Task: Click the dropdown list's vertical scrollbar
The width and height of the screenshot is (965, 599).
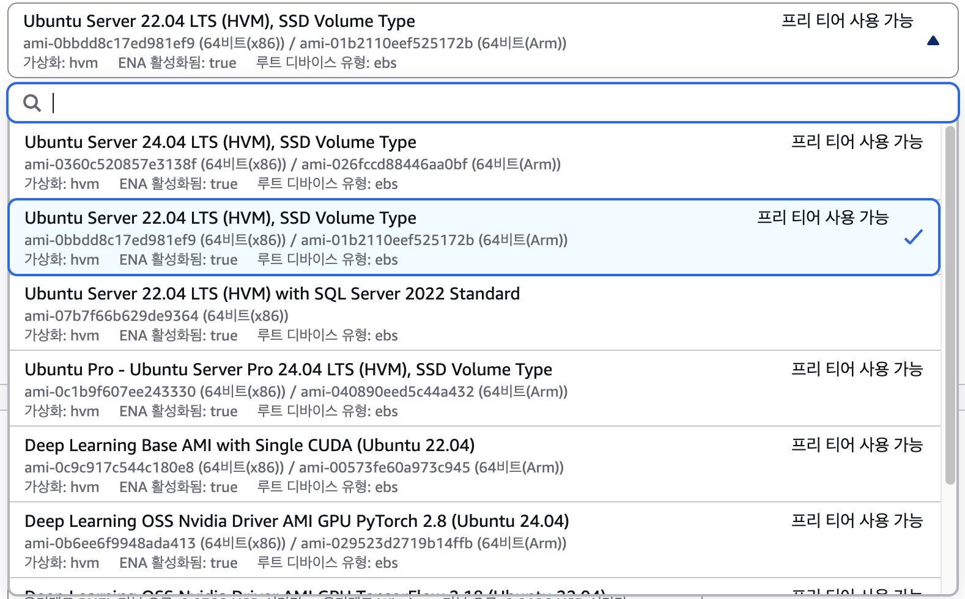Action: (x=950, y=306)
